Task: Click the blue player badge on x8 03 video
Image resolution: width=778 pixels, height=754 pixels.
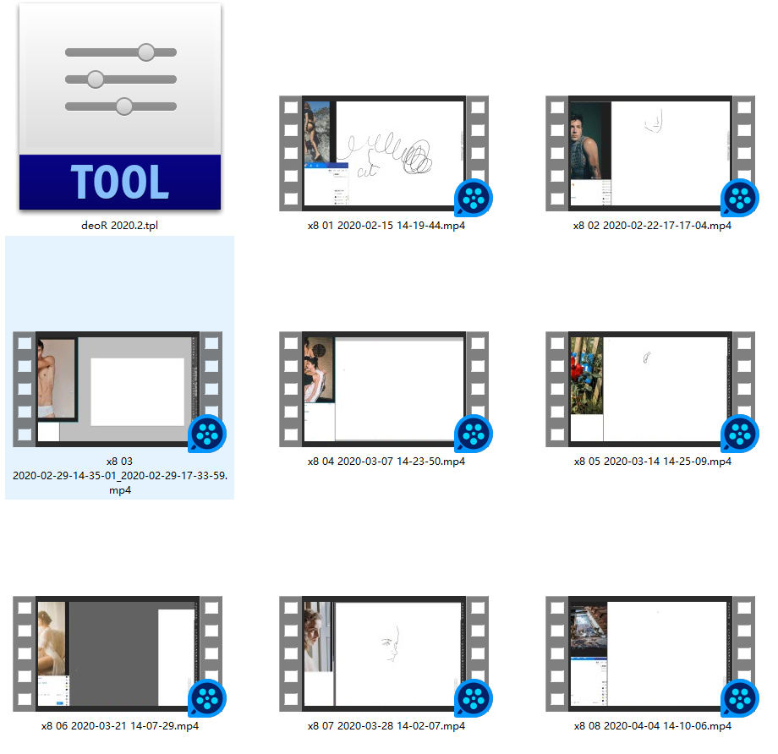Action: click(207, 436)
